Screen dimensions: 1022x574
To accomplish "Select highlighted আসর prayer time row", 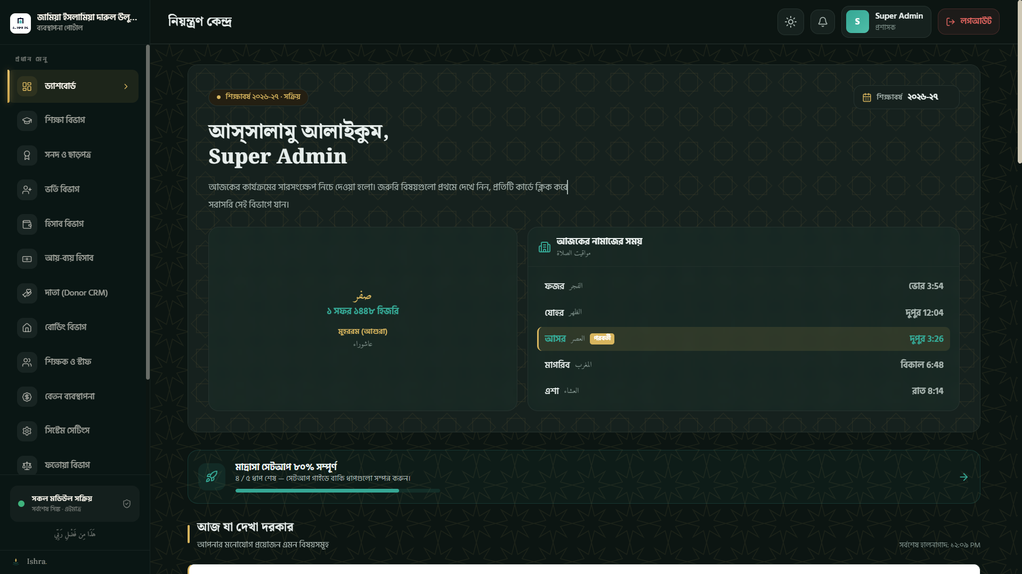I will click(x=743, y=339).
